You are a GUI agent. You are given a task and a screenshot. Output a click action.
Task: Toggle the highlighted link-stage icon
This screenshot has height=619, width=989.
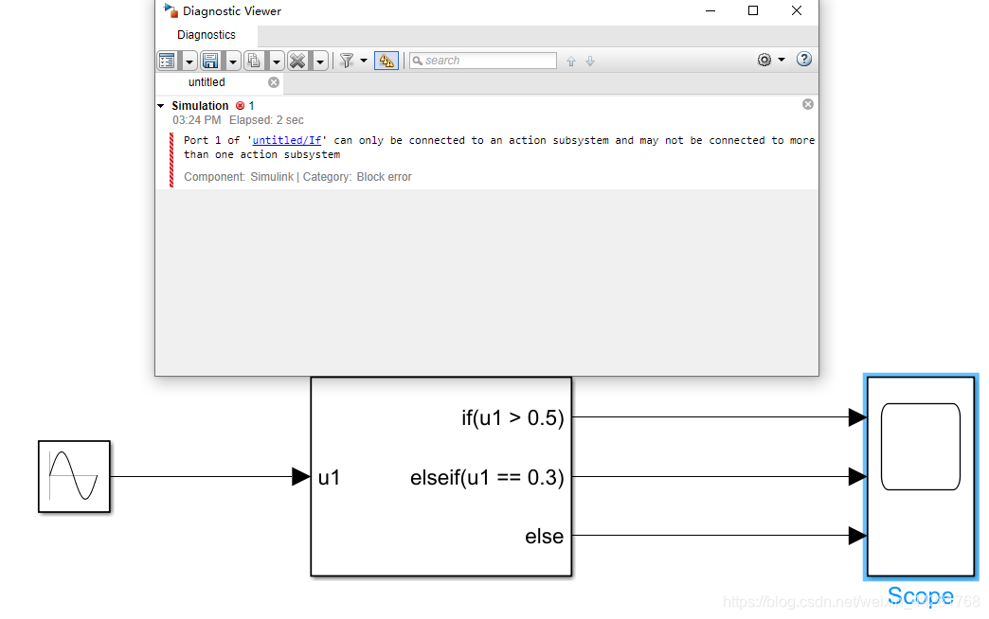tap(387, 60)
